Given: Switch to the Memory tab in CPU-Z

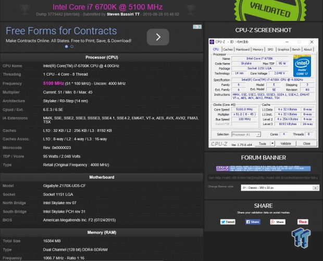Looking at the screenshot, I should click(258, 49).
